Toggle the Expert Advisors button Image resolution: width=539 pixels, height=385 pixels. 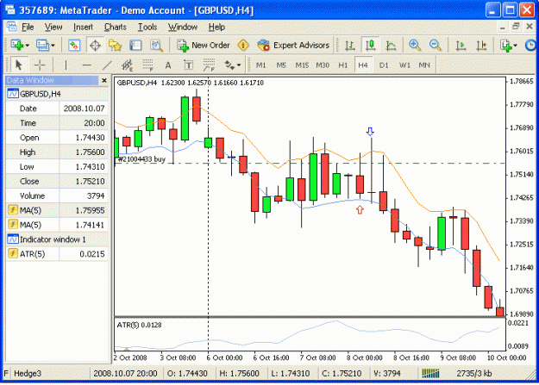point(293,45)
